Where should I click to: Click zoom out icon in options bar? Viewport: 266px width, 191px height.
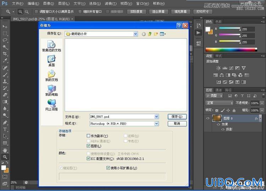27,12
